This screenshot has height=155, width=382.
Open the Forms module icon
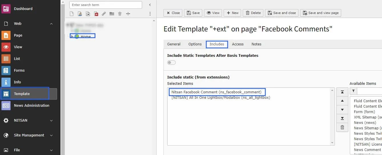click(6, 71)
